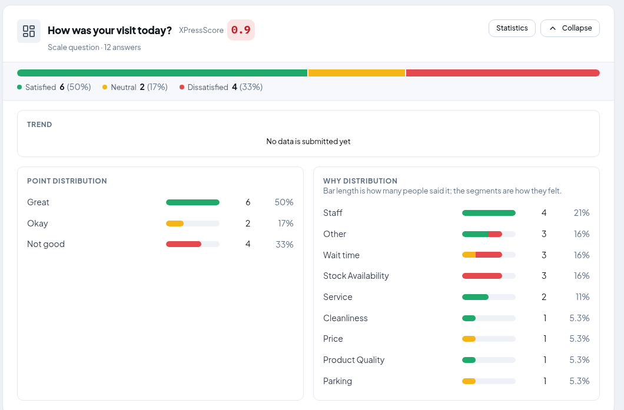This screenshot has width=624, height=410.
Task: Collapse the question panel
Action: point(570,28)
